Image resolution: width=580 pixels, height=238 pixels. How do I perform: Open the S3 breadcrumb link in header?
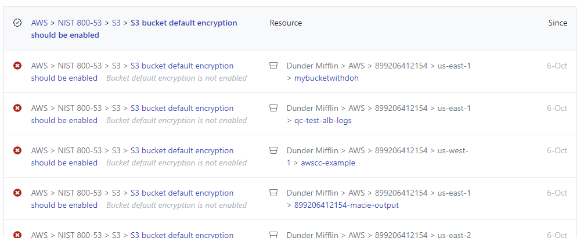[x=116, y=23]
